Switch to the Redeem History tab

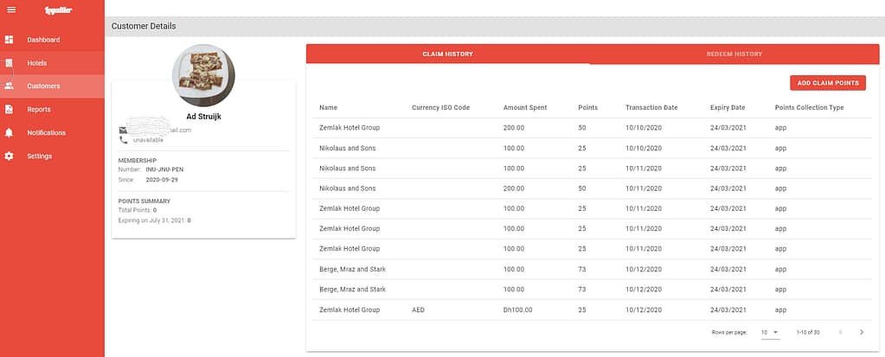(734, 54)
